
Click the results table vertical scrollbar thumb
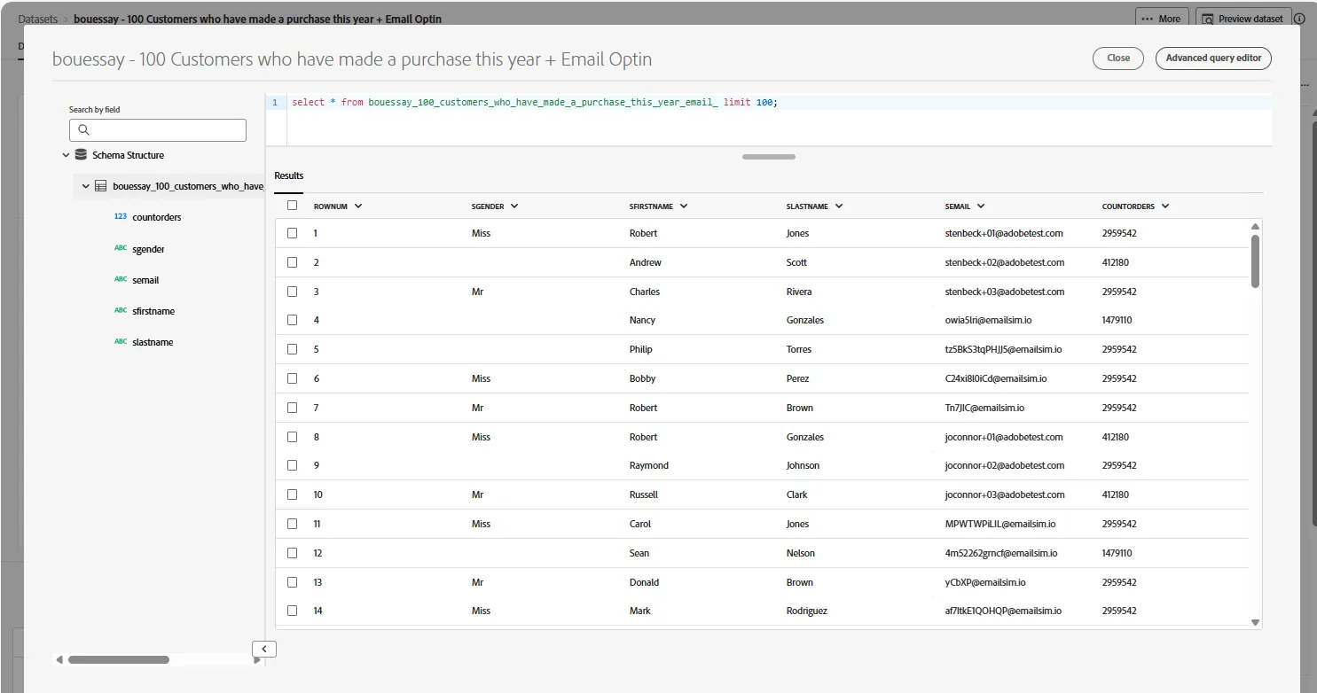[x=1255, y=261]
